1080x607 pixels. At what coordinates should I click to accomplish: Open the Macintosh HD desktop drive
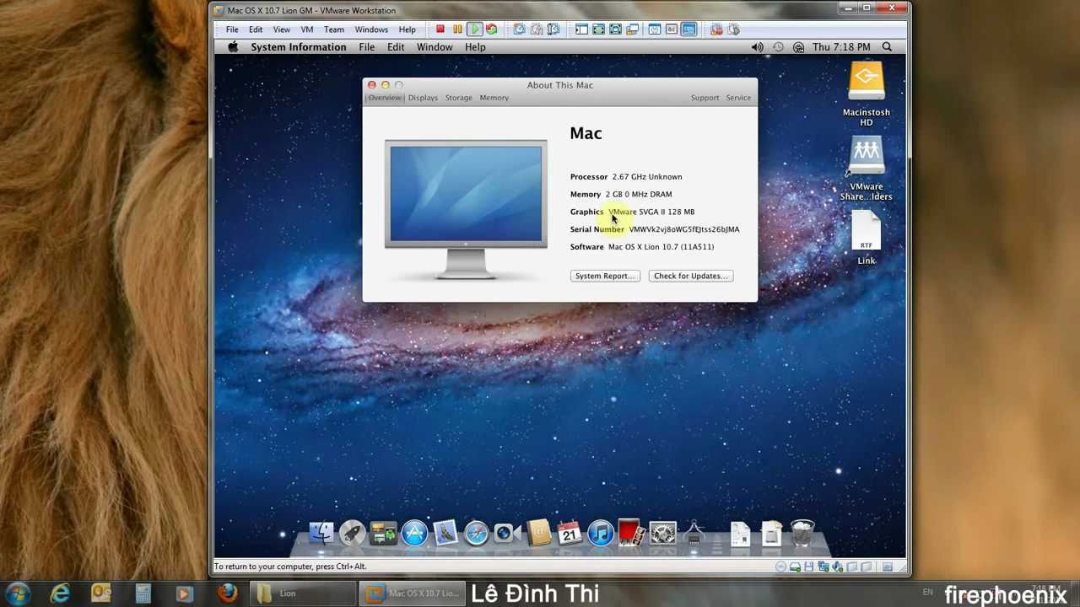(x=866, y=94)
